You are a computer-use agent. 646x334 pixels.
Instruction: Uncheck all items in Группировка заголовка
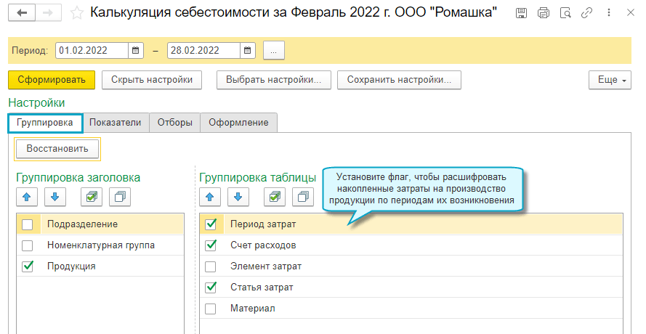click(120, 197)
